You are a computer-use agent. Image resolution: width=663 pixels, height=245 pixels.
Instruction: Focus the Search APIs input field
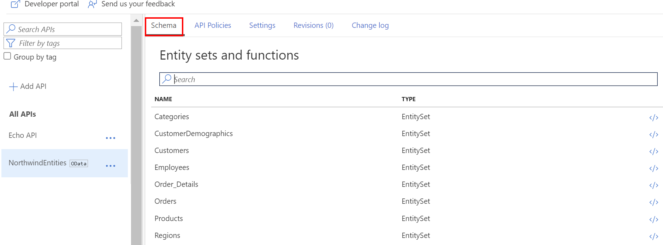pos(67,29)
